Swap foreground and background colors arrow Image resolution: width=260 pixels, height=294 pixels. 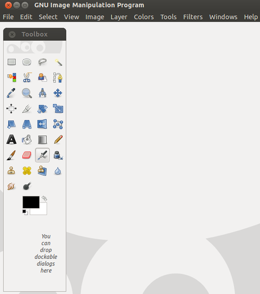pos(44,198)
